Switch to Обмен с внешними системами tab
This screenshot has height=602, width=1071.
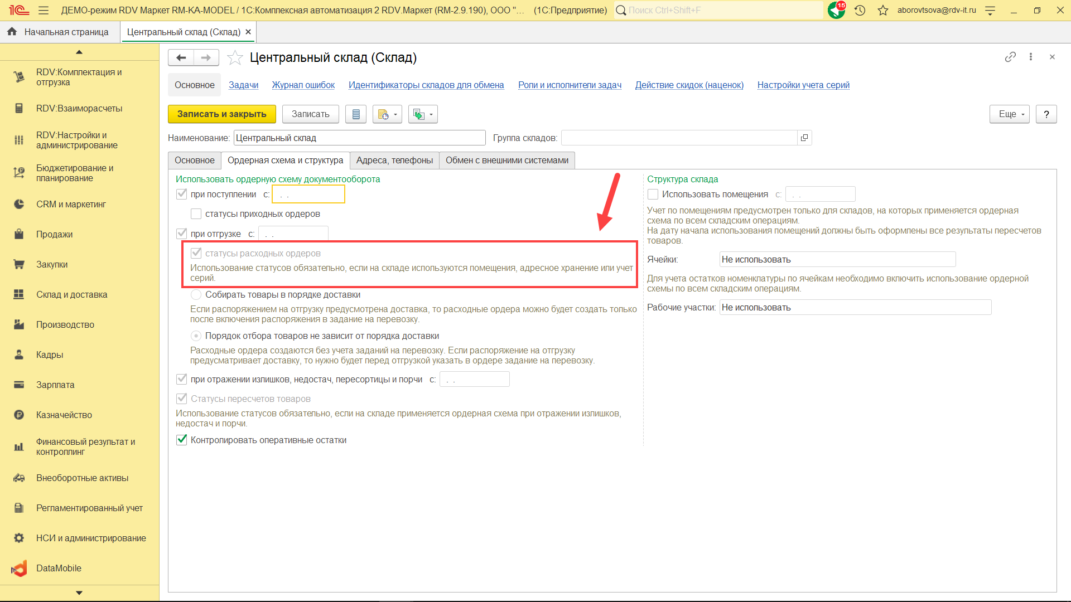coord(506,160)
